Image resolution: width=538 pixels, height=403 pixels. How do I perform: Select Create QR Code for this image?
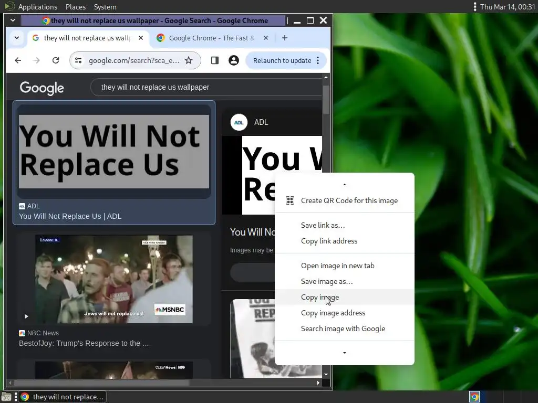pos(345,200)
